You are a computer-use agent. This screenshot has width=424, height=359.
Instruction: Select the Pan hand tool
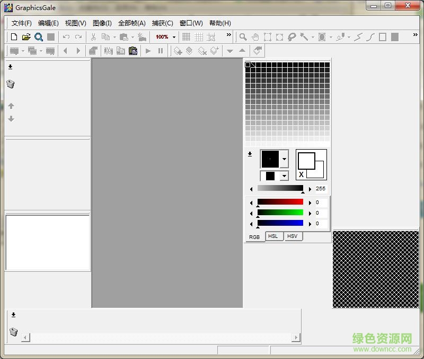tap(256, 37)
